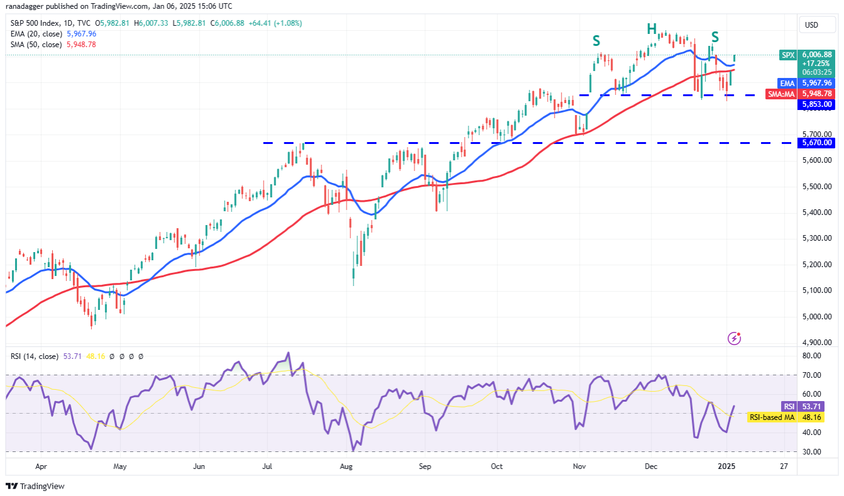Click Oct on the date axis
Image resolution: width=844 pixels, height=496 pixels.
(x=497, y=467)
